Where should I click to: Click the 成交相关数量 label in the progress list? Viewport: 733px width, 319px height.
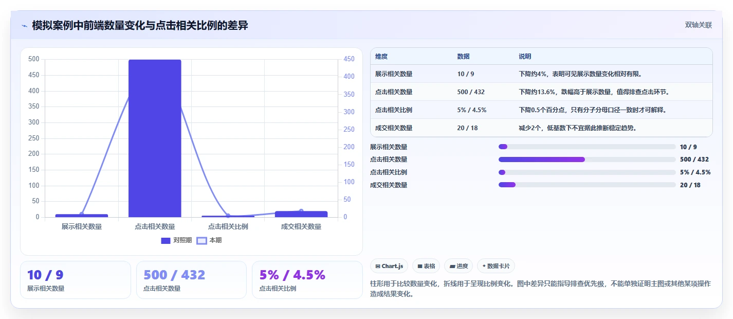click(x=389, y=185)
